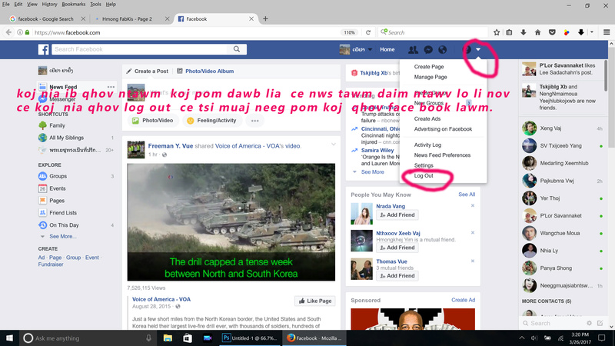
Task: Select Create Page from the menu
Action: [x=429, y=67]
